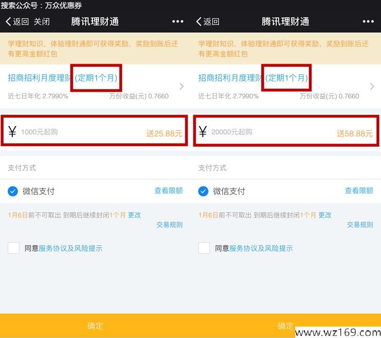381x338 pixels.
Task: Tap the 送25.88元 reward text
Action: (164, 134)
